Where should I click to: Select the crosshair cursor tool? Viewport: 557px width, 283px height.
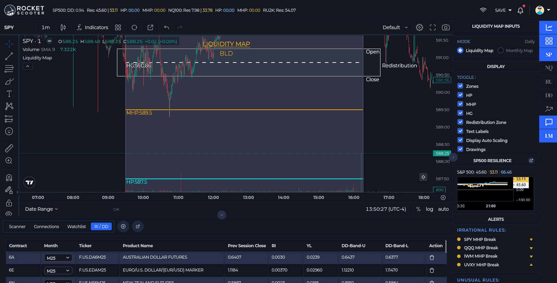pyautogui.click(x=9, y=43)
